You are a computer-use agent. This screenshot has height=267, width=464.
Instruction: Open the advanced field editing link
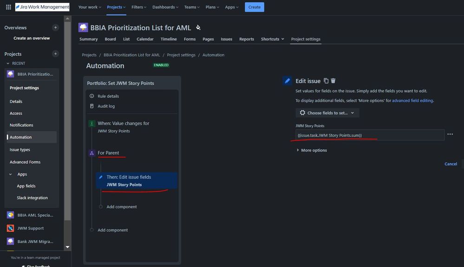(412, 101)
